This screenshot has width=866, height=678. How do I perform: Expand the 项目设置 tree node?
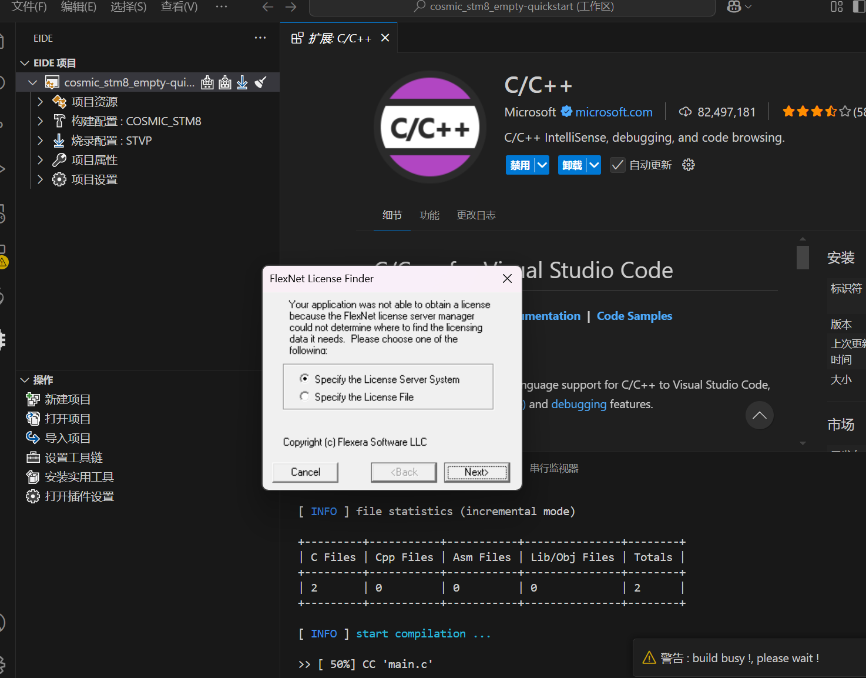(x=40, y=179)
